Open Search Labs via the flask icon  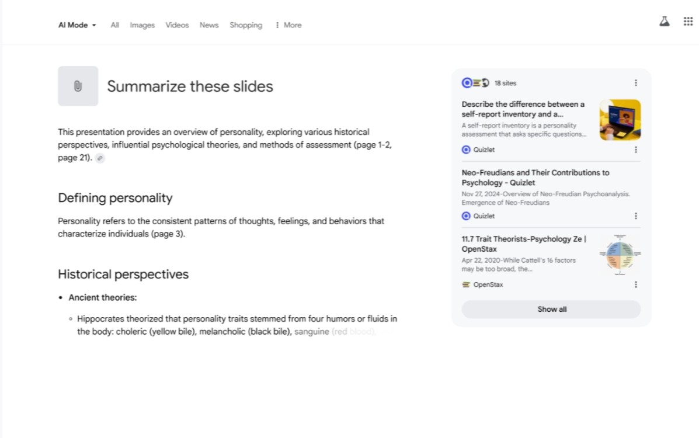(x=665, y=20)
